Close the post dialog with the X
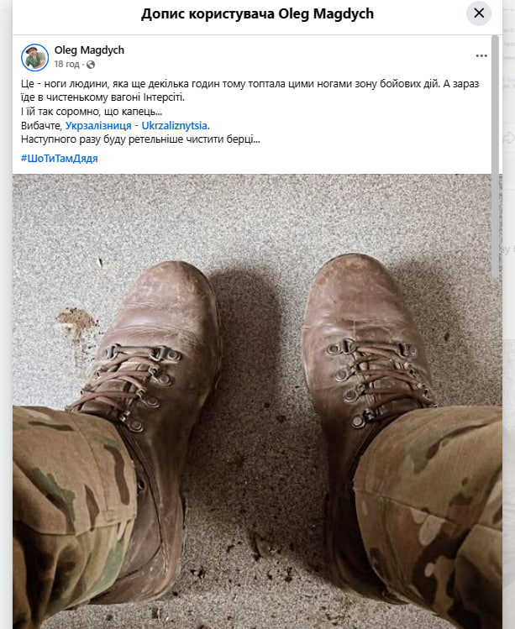This screenshot has height=629, width=515. 479,13
